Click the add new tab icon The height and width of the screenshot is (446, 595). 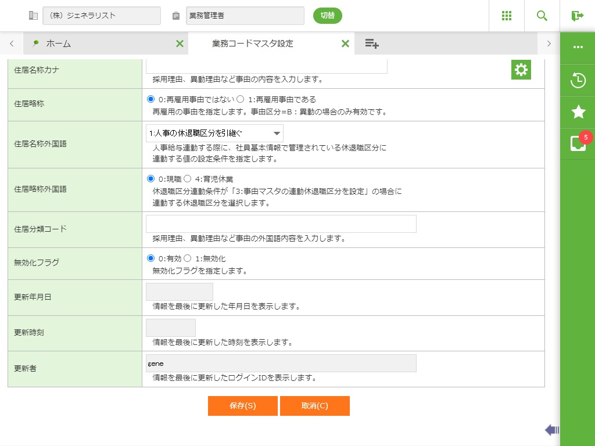(372, 44)
